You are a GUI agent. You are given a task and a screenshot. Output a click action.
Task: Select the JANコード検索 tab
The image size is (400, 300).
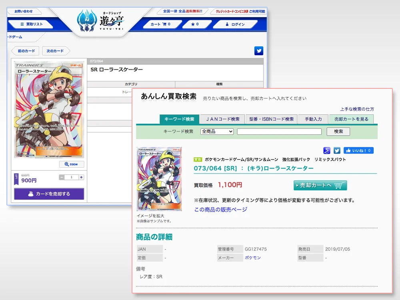222,119
